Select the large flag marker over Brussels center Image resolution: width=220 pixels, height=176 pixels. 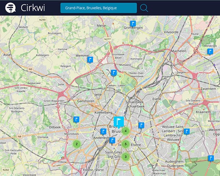pyautogui.click(x=119, y=121)
